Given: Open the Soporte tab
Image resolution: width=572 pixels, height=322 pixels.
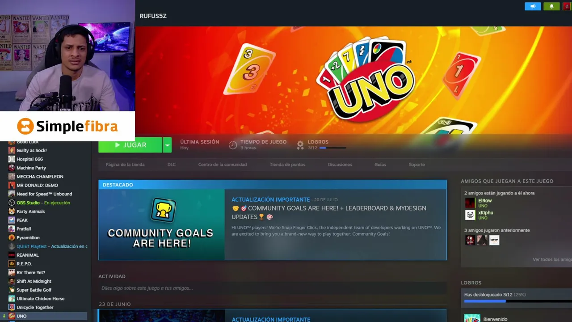Looking at the screenshot, I should (416, 165).
